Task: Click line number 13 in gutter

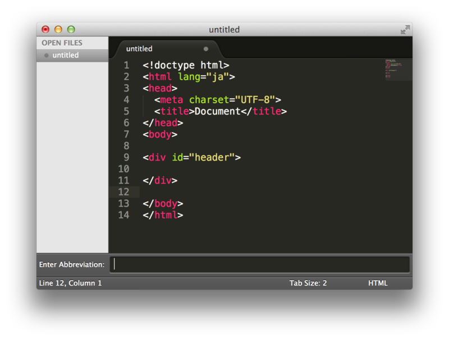Action: click(x=123, y=204)
